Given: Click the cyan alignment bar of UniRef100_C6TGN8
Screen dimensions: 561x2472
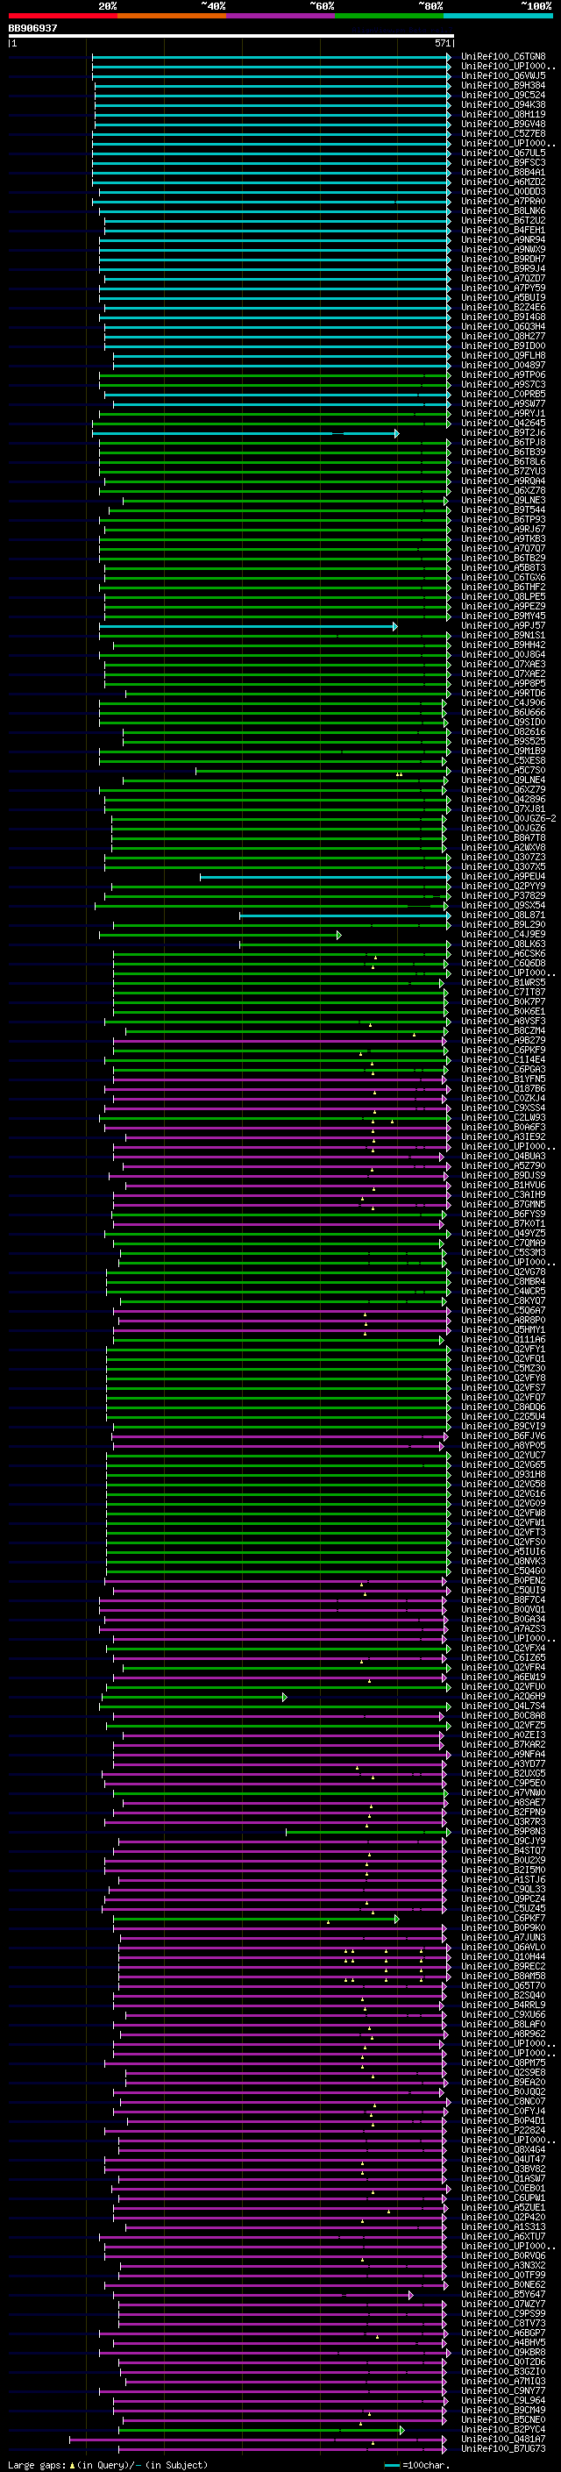Looking at the screenshot, I should [272, 57].
